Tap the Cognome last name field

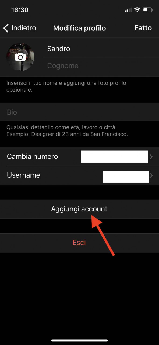click(x=101, y=66)
